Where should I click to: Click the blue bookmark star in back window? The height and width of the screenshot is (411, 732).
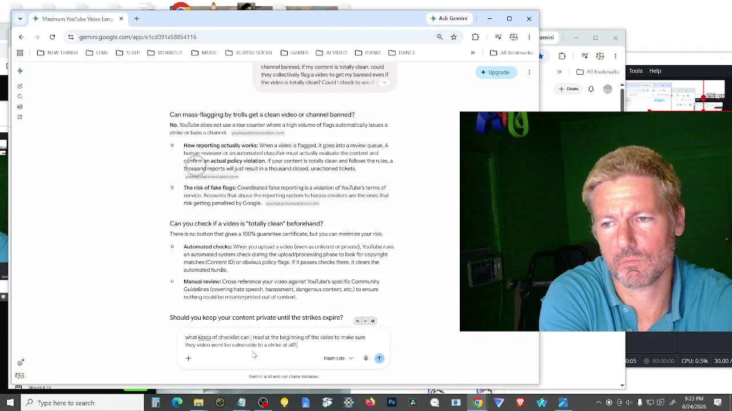[541, 56]
